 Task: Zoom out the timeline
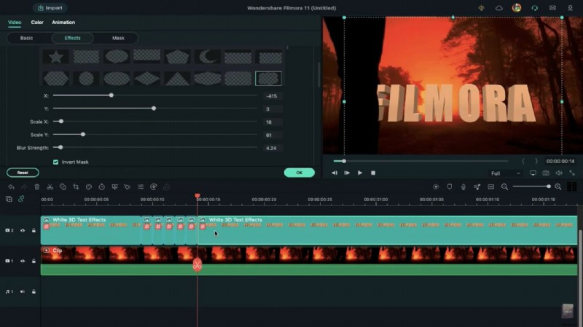504,186
